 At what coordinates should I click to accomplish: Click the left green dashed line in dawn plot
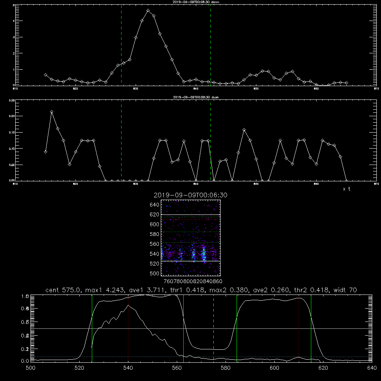point(121,45)
